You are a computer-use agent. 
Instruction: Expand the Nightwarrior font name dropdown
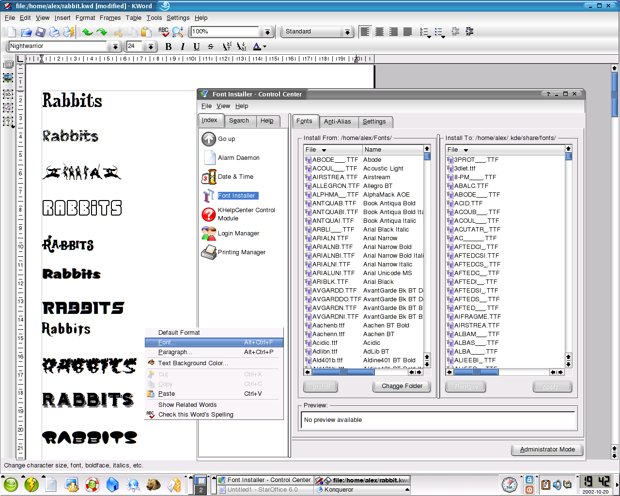pyautogui.click(x=115, y=46)
